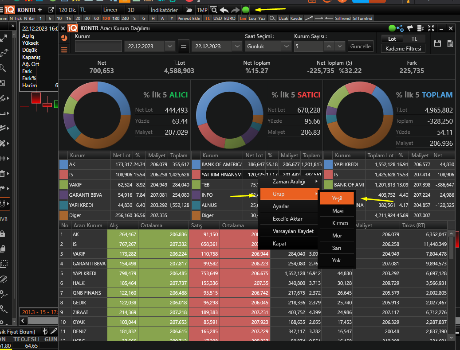Click the floppy disk save icon
This screenshot has height=350, width=460.
[x=437, y=43]
